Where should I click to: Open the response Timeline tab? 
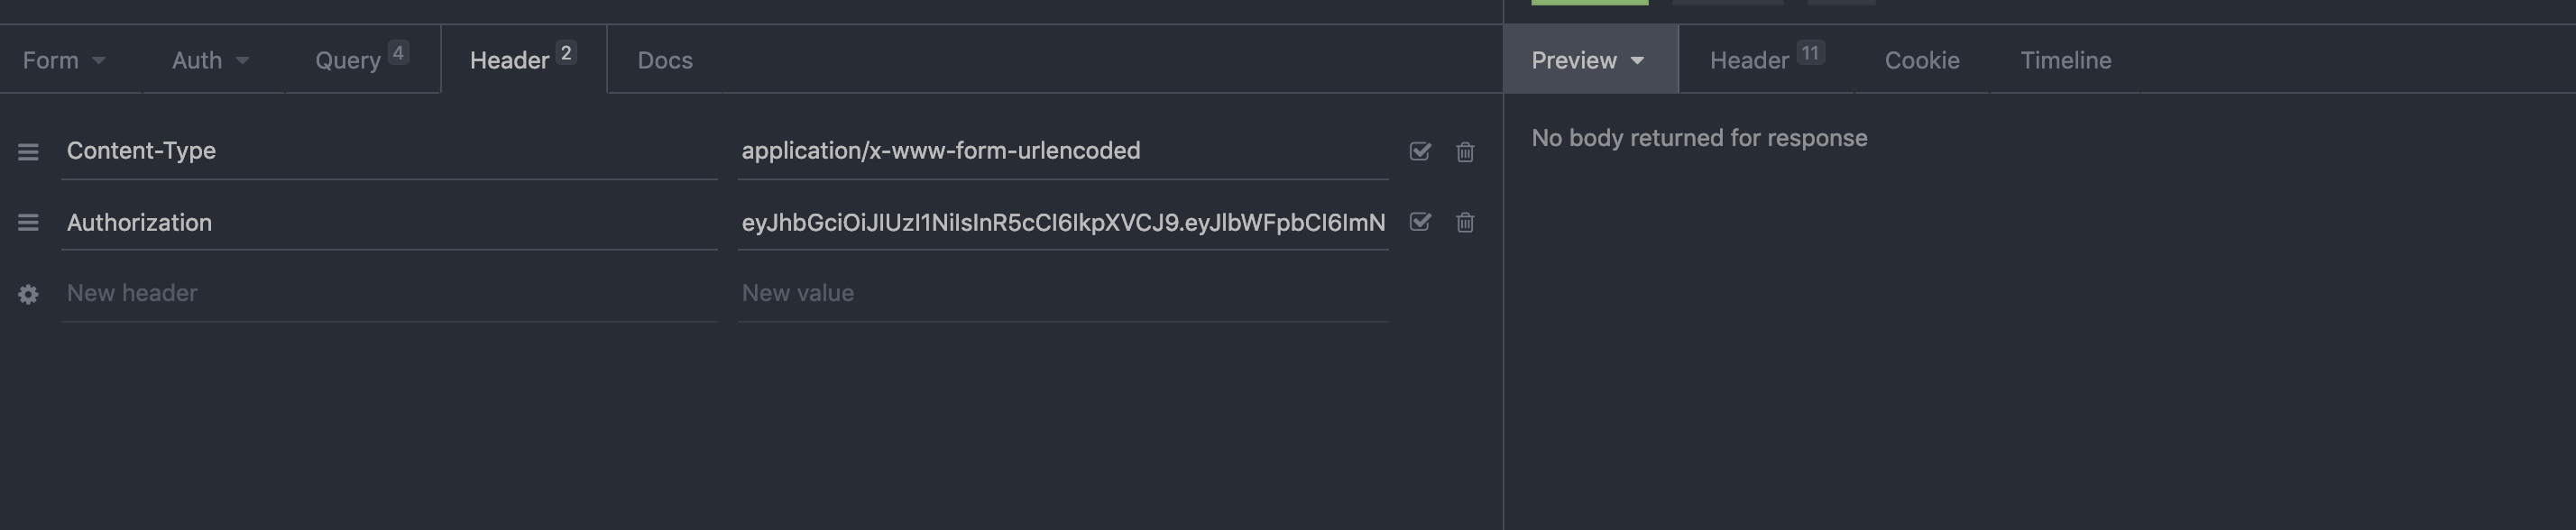(x=2064, y=59)
